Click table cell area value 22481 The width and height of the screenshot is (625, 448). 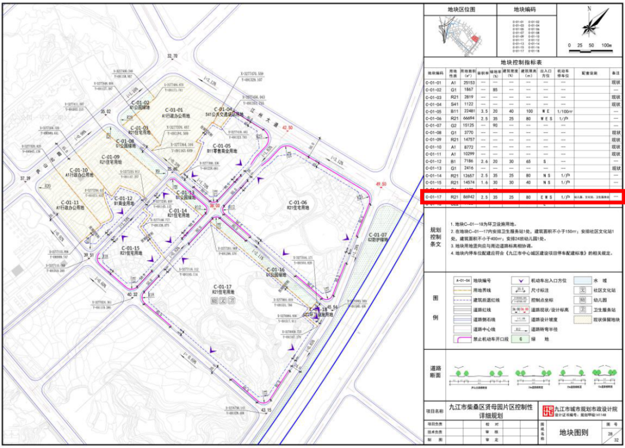[x=468, y=111]
